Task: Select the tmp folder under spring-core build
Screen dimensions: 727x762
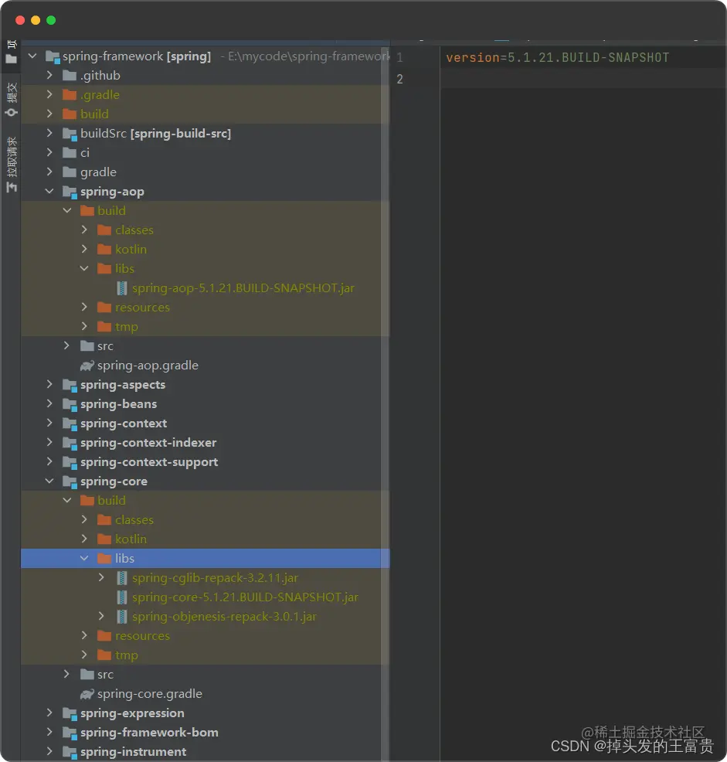Action: [x=127, y=655]
